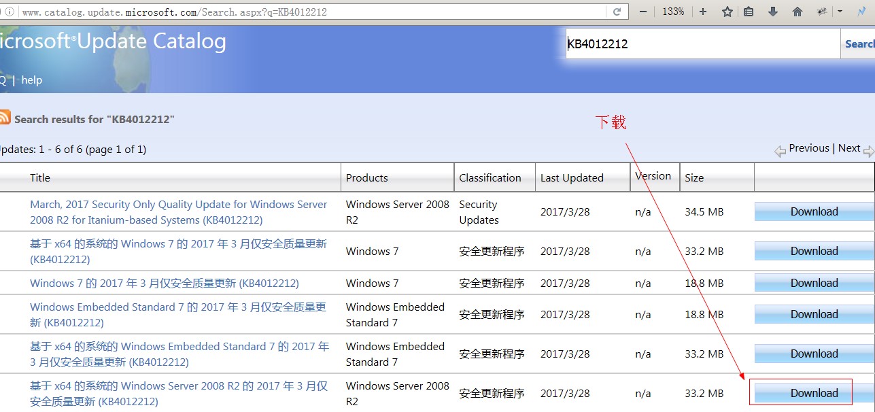This screenshot has height=412, width=875.
Task: Download x64 Windows Server 2008 R2 update
Action: [814, 393]
